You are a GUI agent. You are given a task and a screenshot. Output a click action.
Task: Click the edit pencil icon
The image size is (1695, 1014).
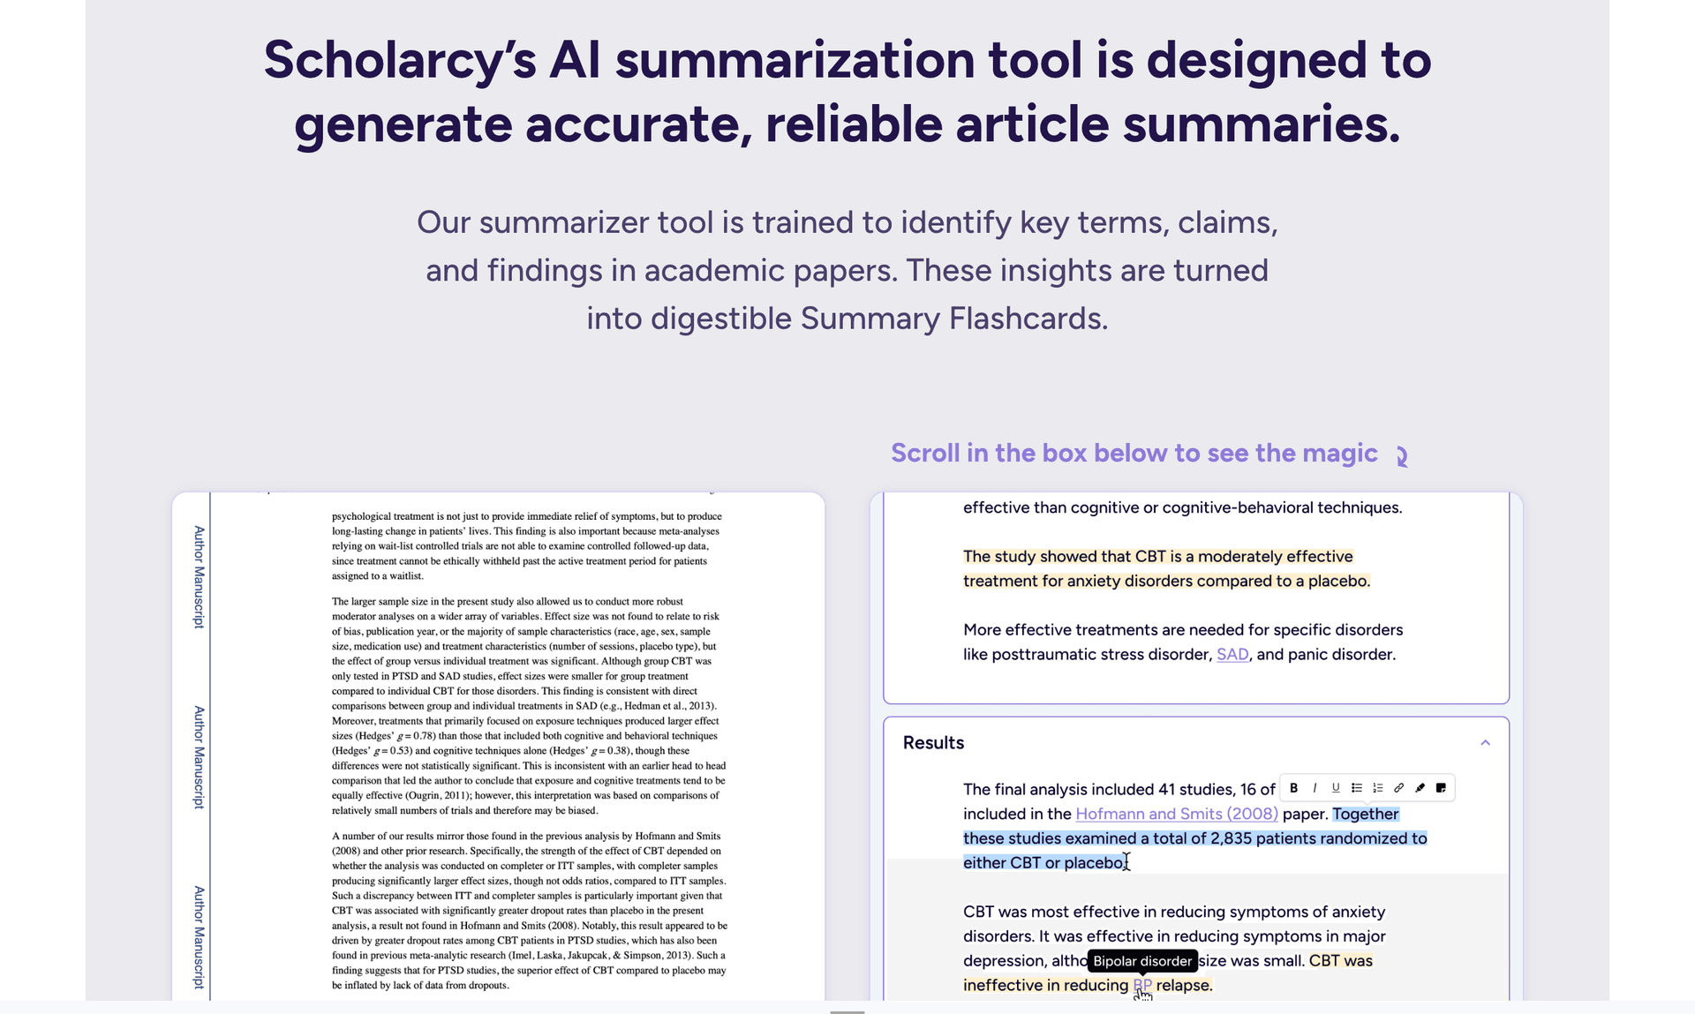point(1421,788)
